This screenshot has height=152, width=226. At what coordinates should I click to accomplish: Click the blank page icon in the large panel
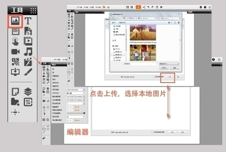point(15,92)
